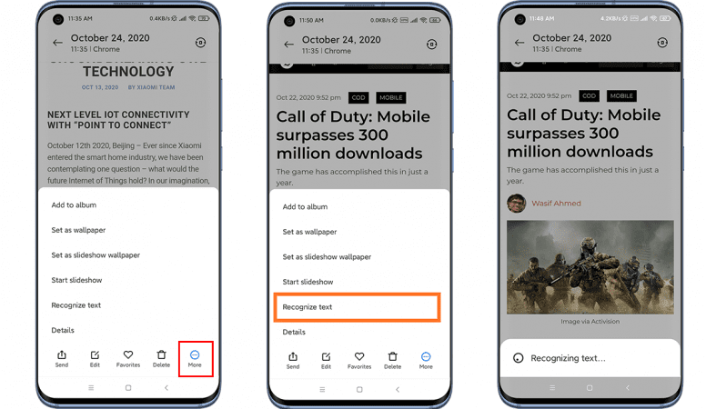
Task: Tap the MOBILE tag on middle phone
Action: [391, 97]
